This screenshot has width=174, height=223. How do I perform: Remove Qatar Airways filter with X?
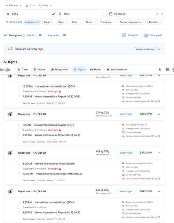38,22
